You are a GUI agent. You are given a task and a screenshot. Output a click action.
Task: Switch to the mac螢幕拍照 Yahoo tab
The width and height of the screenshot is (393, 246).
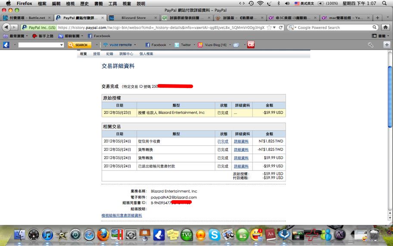[345, 18]
